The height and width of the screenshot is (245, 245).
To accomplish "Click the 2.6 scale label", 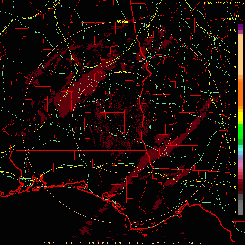I will click(x=233, y=140).
